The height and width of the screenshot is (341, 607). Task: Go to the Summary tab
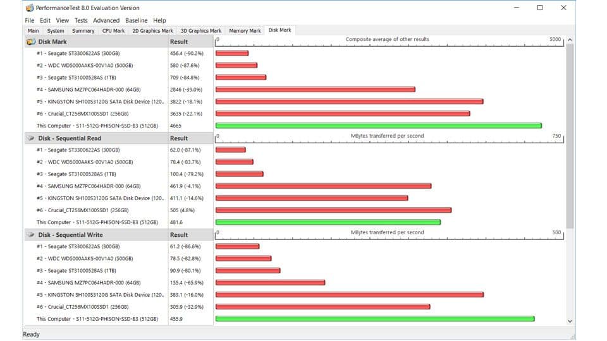click(83, 30)
